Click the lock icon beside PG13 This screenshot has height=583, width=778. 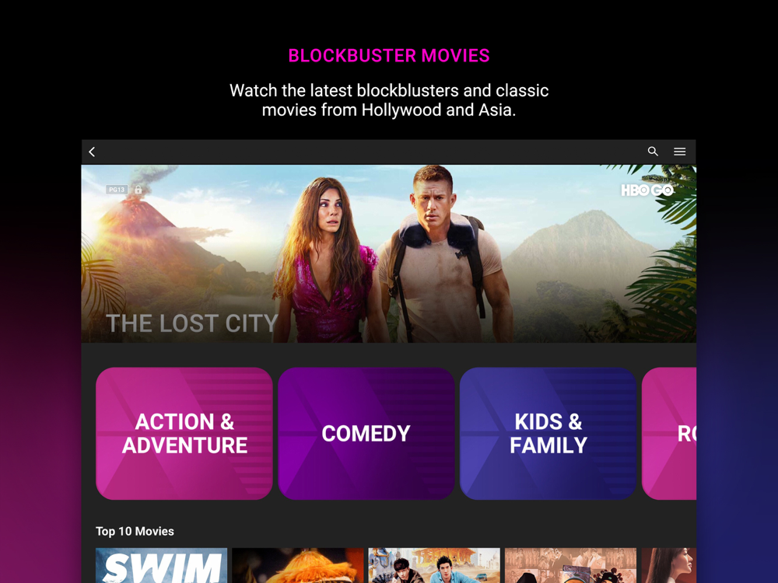pyautogui.click(x=138, y=190)
